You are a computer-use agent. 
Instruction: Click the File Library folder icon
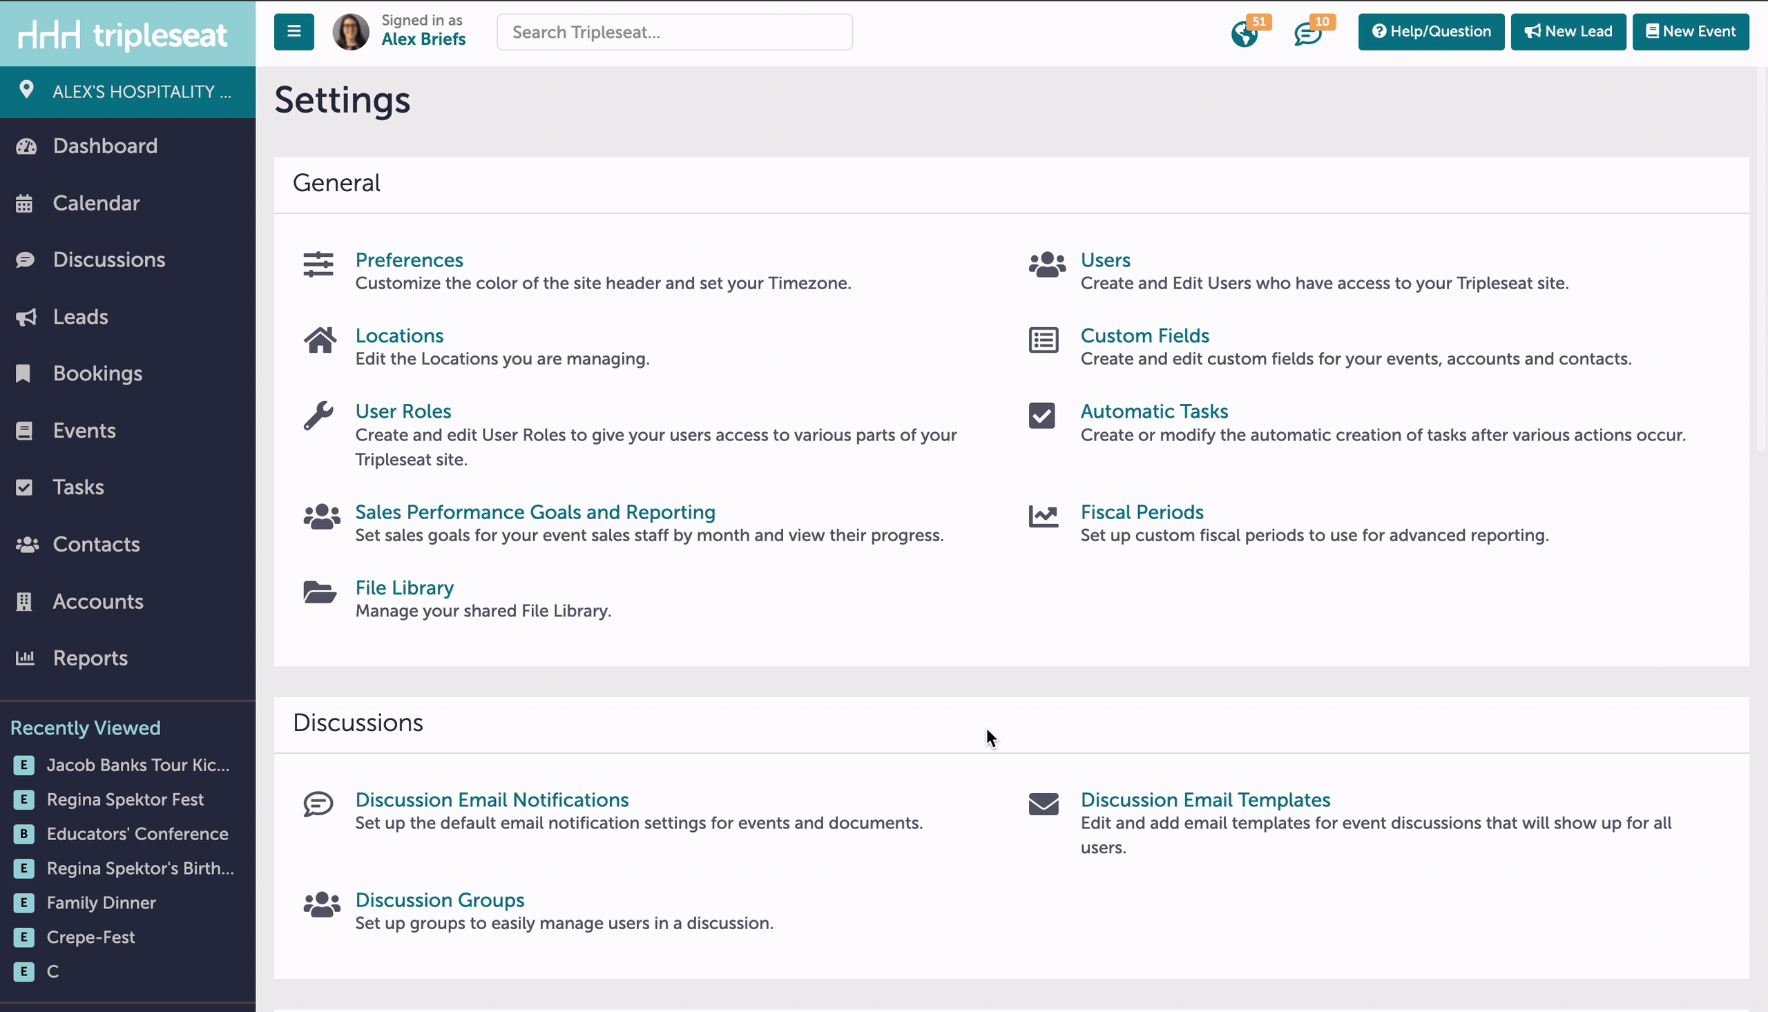[320, 592]
